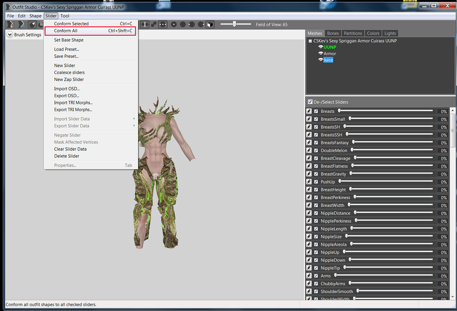This screenshot has width=457, height=311.
Task: Toggle the connected-points edit toolbar icon
Action: (x=154, y=24)
